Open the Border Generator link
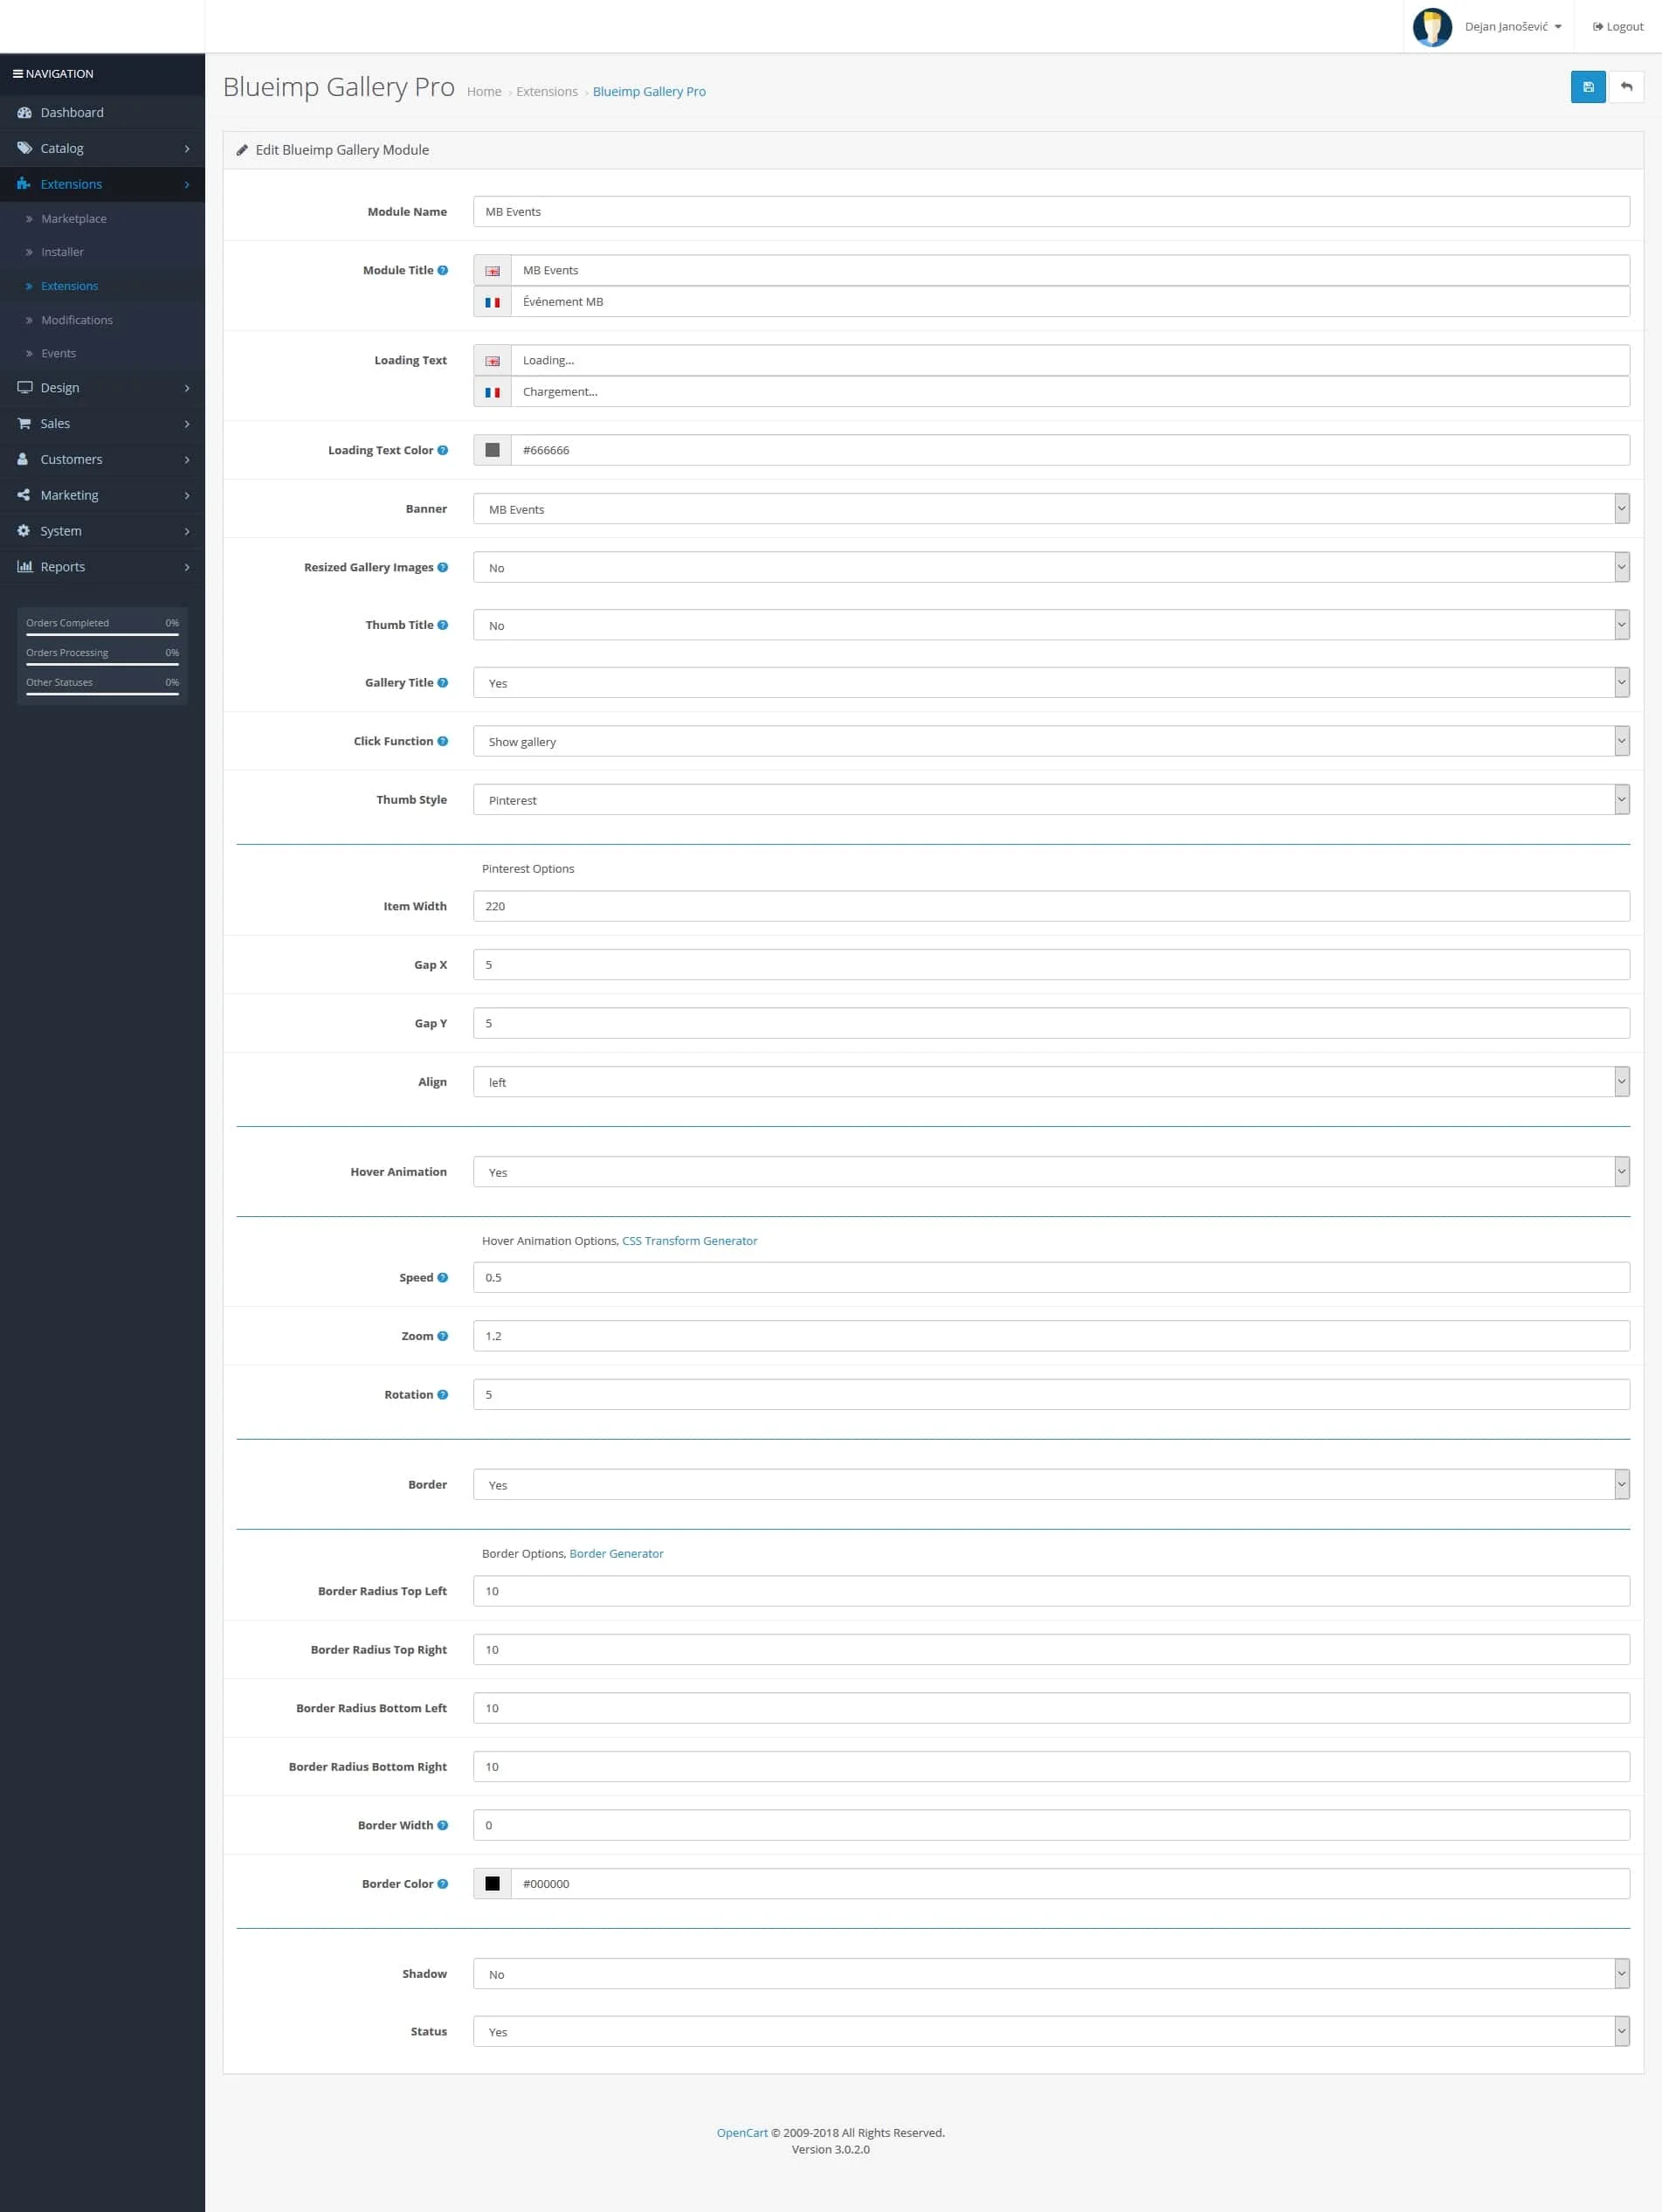Image resolution: width=1662 pixels, height=2212 pixels. click(x=616, y=1554)
